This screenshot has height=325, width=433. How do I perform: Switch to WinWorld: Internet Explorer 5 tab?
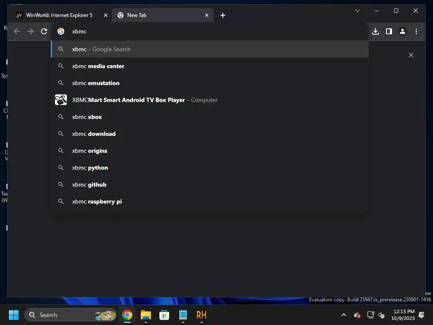click(x=59, y=15)
